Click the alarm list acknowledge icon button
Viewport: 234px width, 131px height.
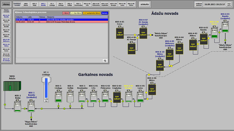(105, 61)
